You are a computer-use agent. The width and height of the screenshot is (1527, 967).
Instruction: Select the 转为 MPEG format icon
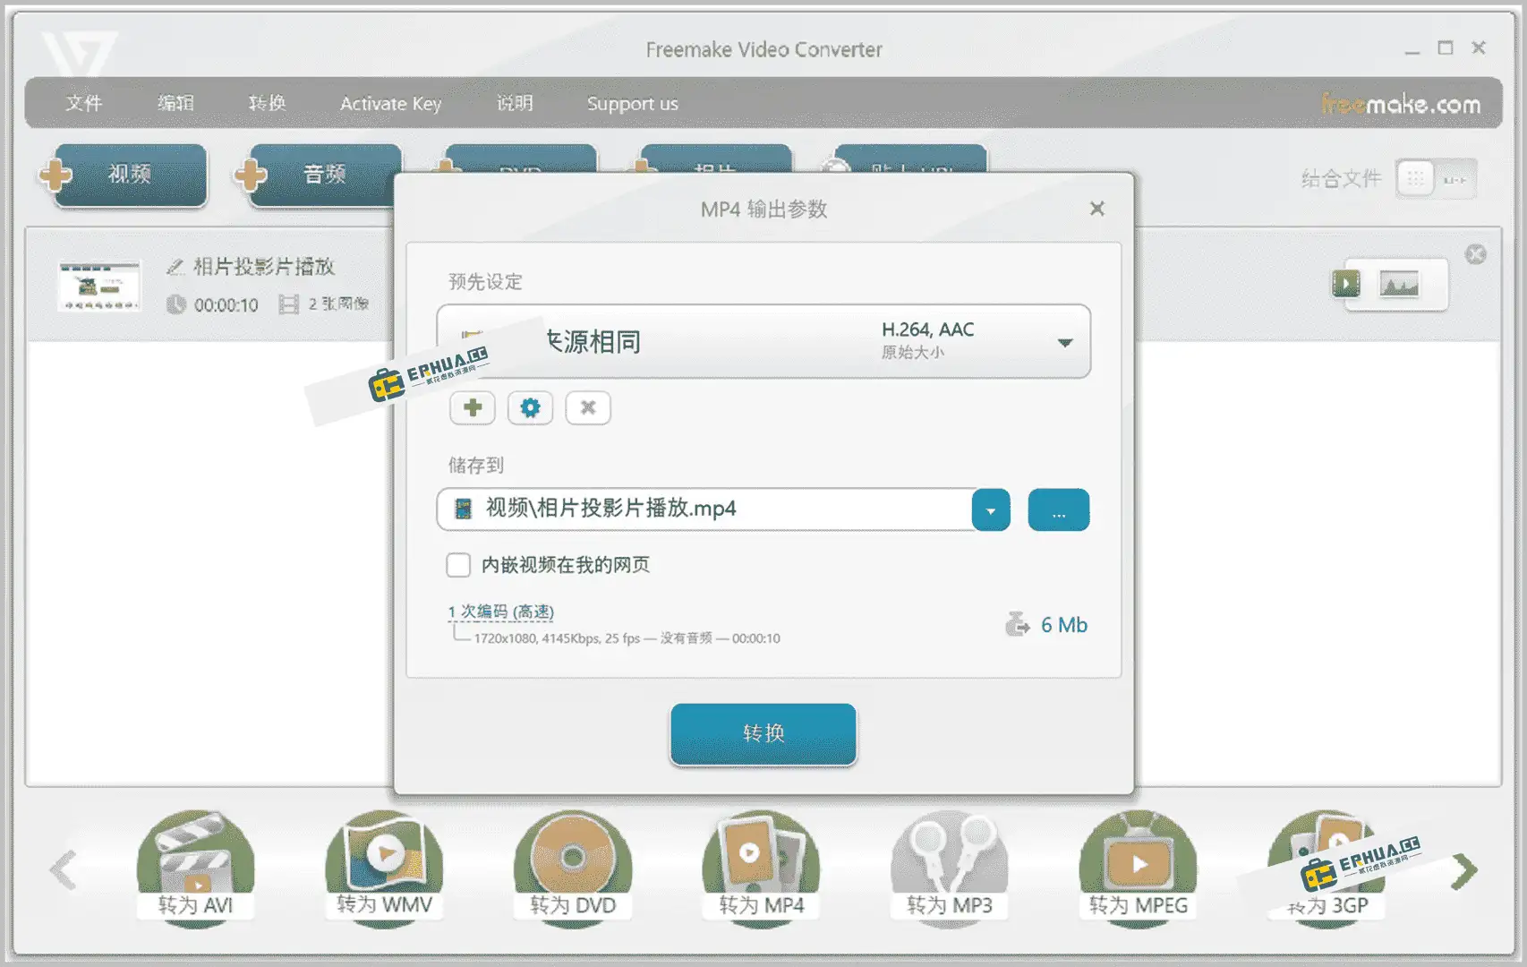point(1139,868)
